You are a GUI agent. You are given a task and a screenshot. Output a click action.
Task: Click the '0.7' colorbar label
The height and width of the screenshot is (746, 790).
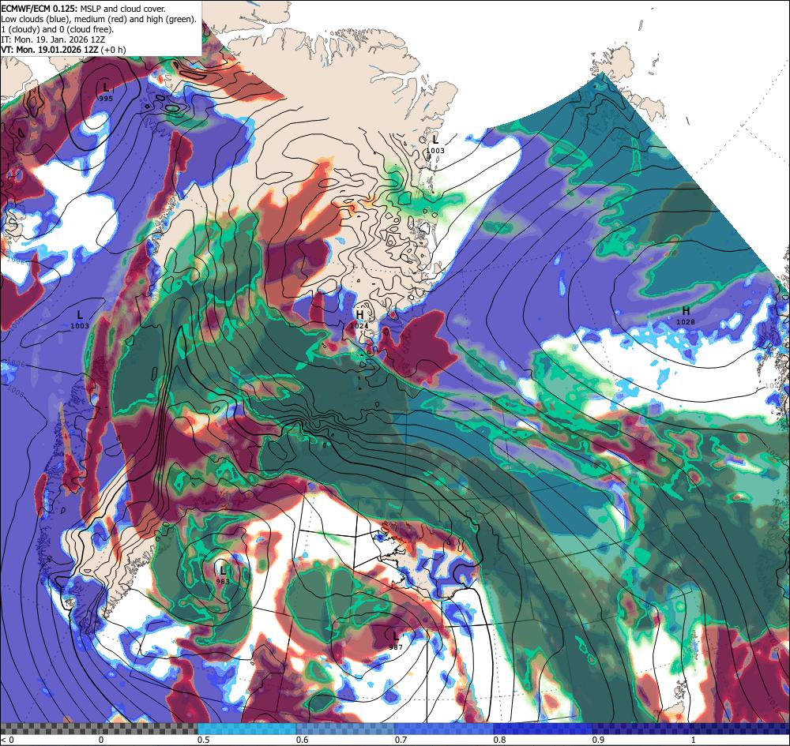pos(401,740)
